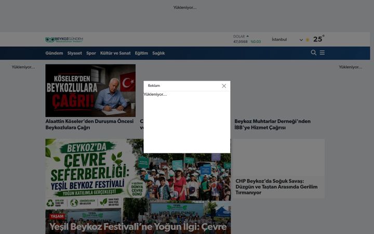Open Alaattin Köseler'den Duruşma Öncesi headline

(89, 124)
